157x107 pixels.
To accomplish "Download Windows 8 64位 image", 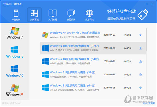I will pyautogui.click(x=140, y=88).
